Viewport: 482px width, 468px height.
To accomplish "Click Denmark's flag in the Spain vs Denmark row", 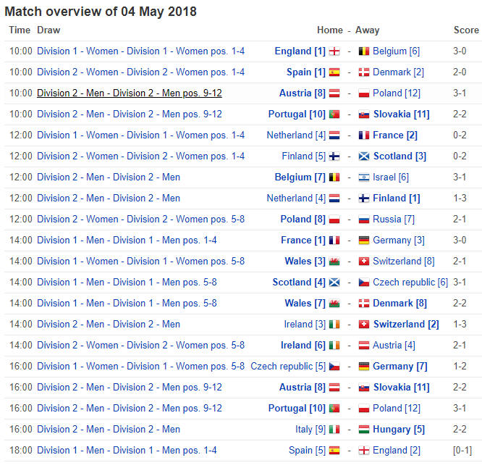I will pyautogui.click(x=364, y=72).
